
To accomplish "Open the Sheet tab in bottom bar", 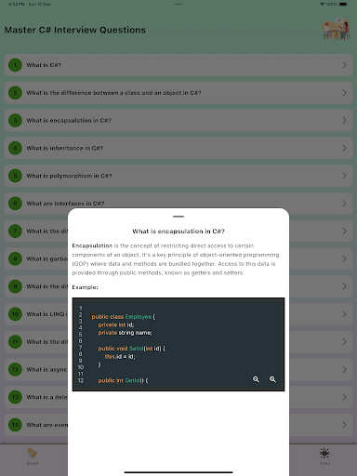I will [x=33, y=456].
